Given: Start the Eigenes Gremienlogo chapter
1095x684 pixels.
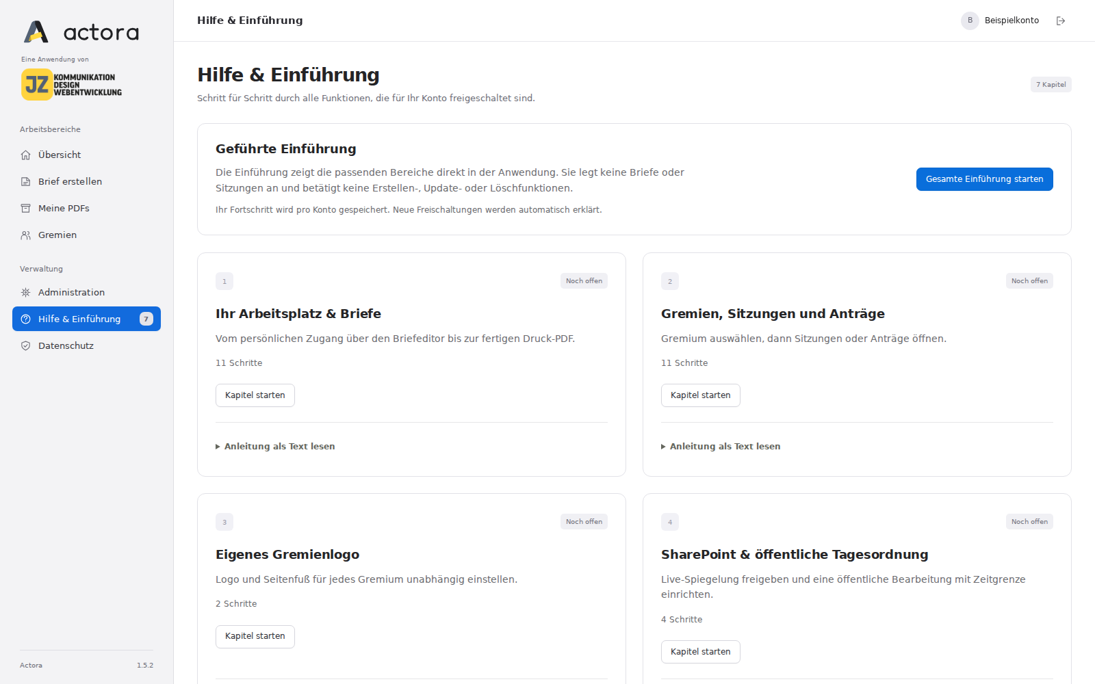Looking at the screenshot, I should click(255, 637).
